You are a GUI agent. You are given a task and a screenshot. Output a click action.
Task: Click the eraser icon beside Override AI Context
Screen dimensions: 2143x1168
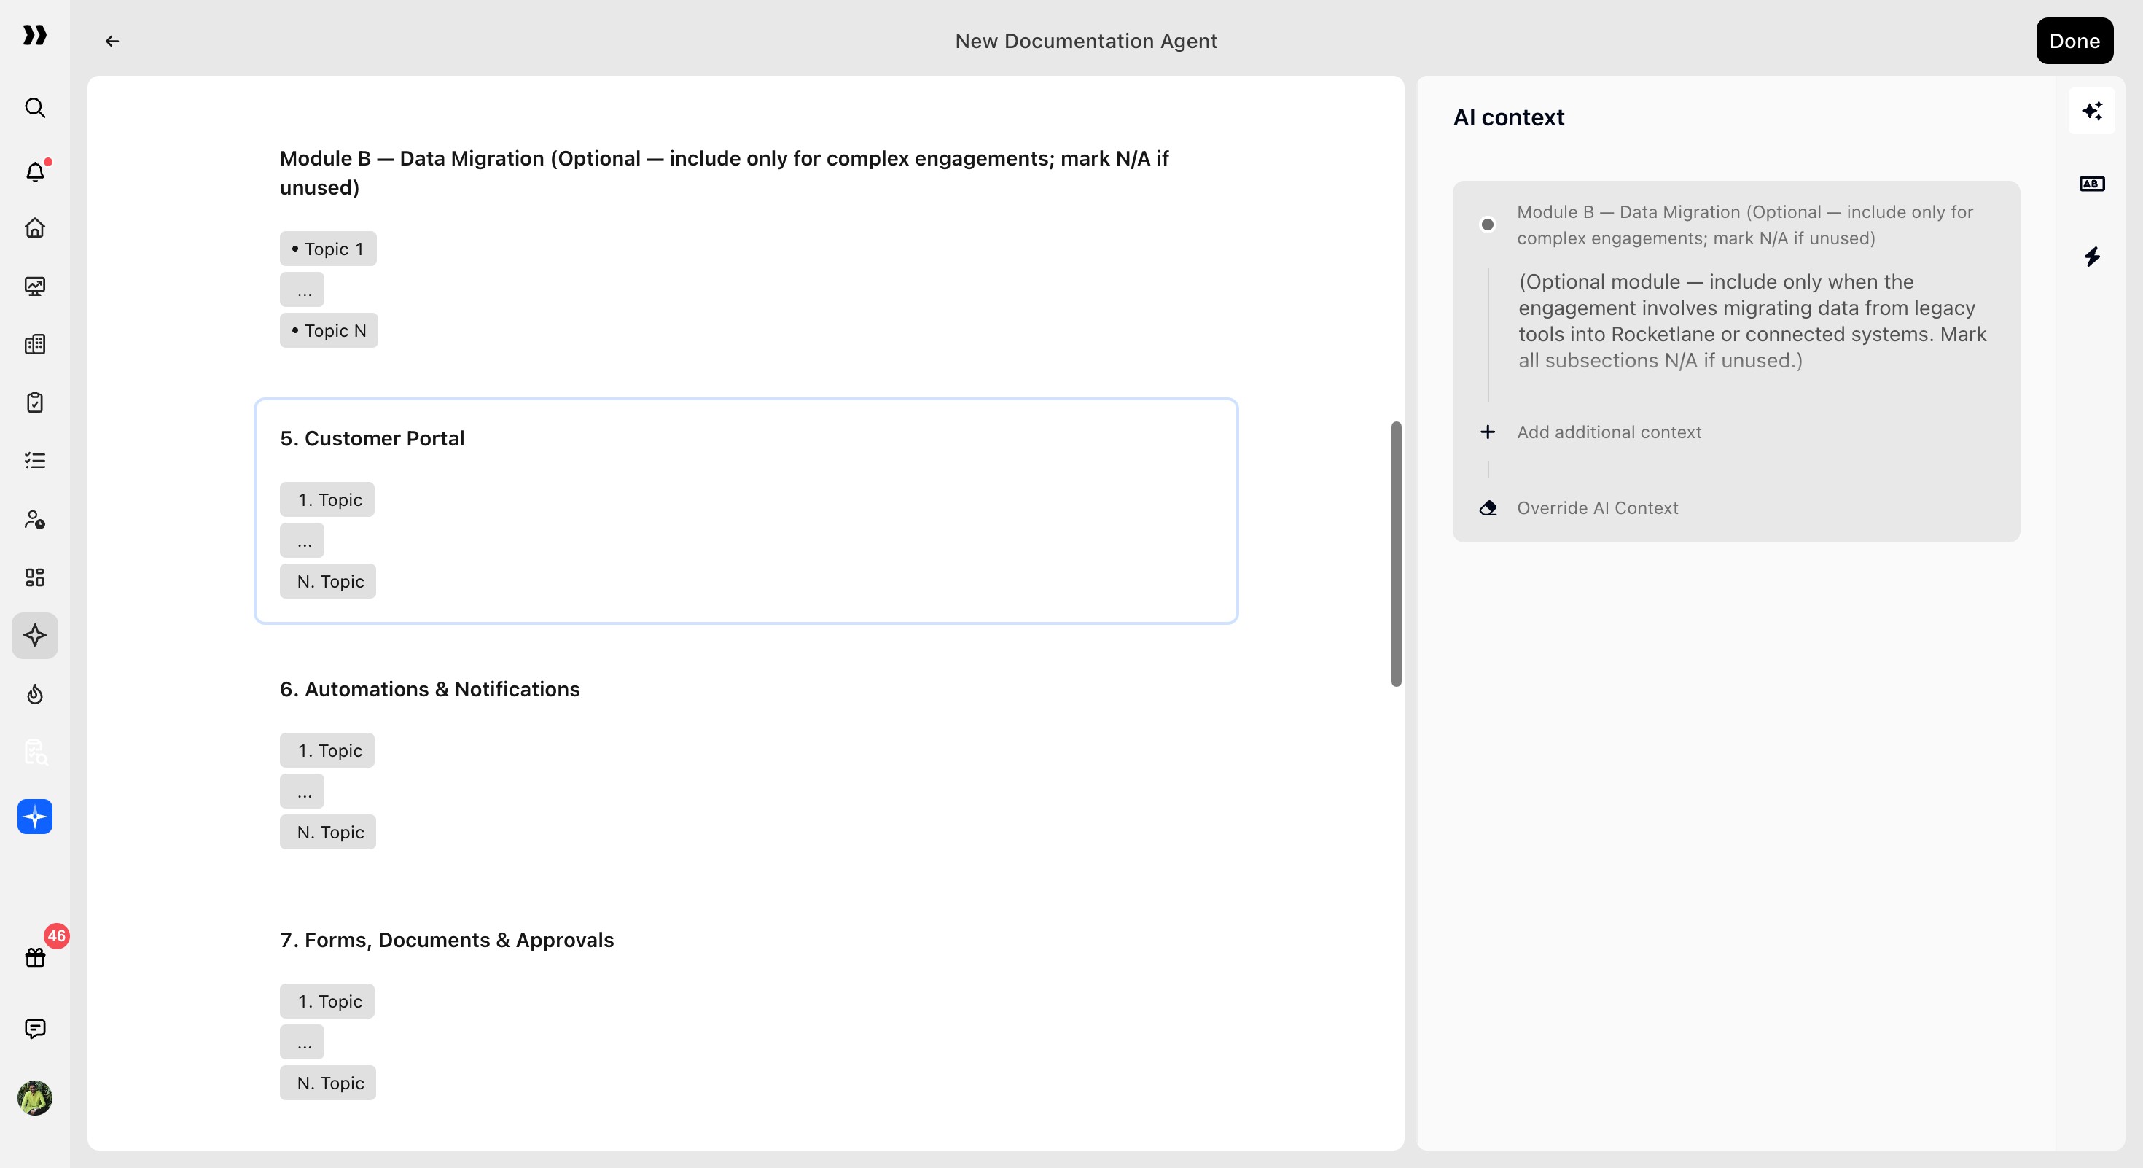[1488, 508]
